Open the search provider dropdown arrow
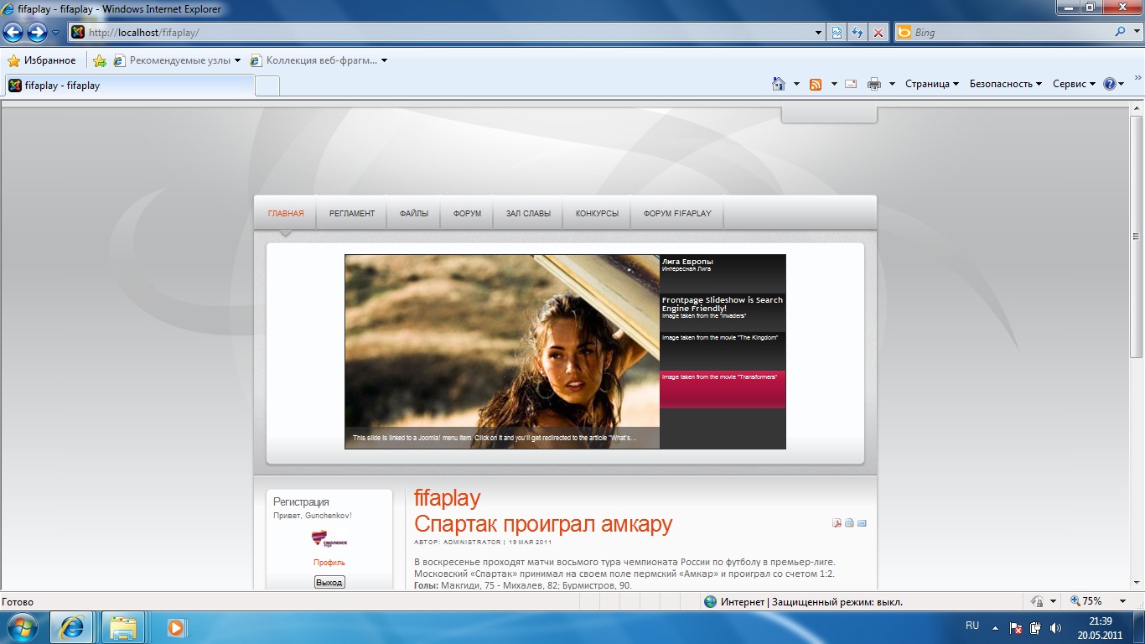The image size is (1145, 644). pos(1135,33)
